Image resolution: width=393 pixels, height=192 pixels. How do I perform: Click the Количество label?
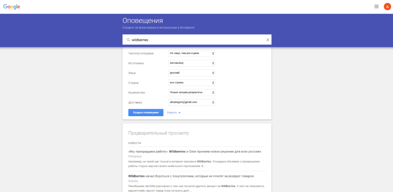[x=137, y=93]
